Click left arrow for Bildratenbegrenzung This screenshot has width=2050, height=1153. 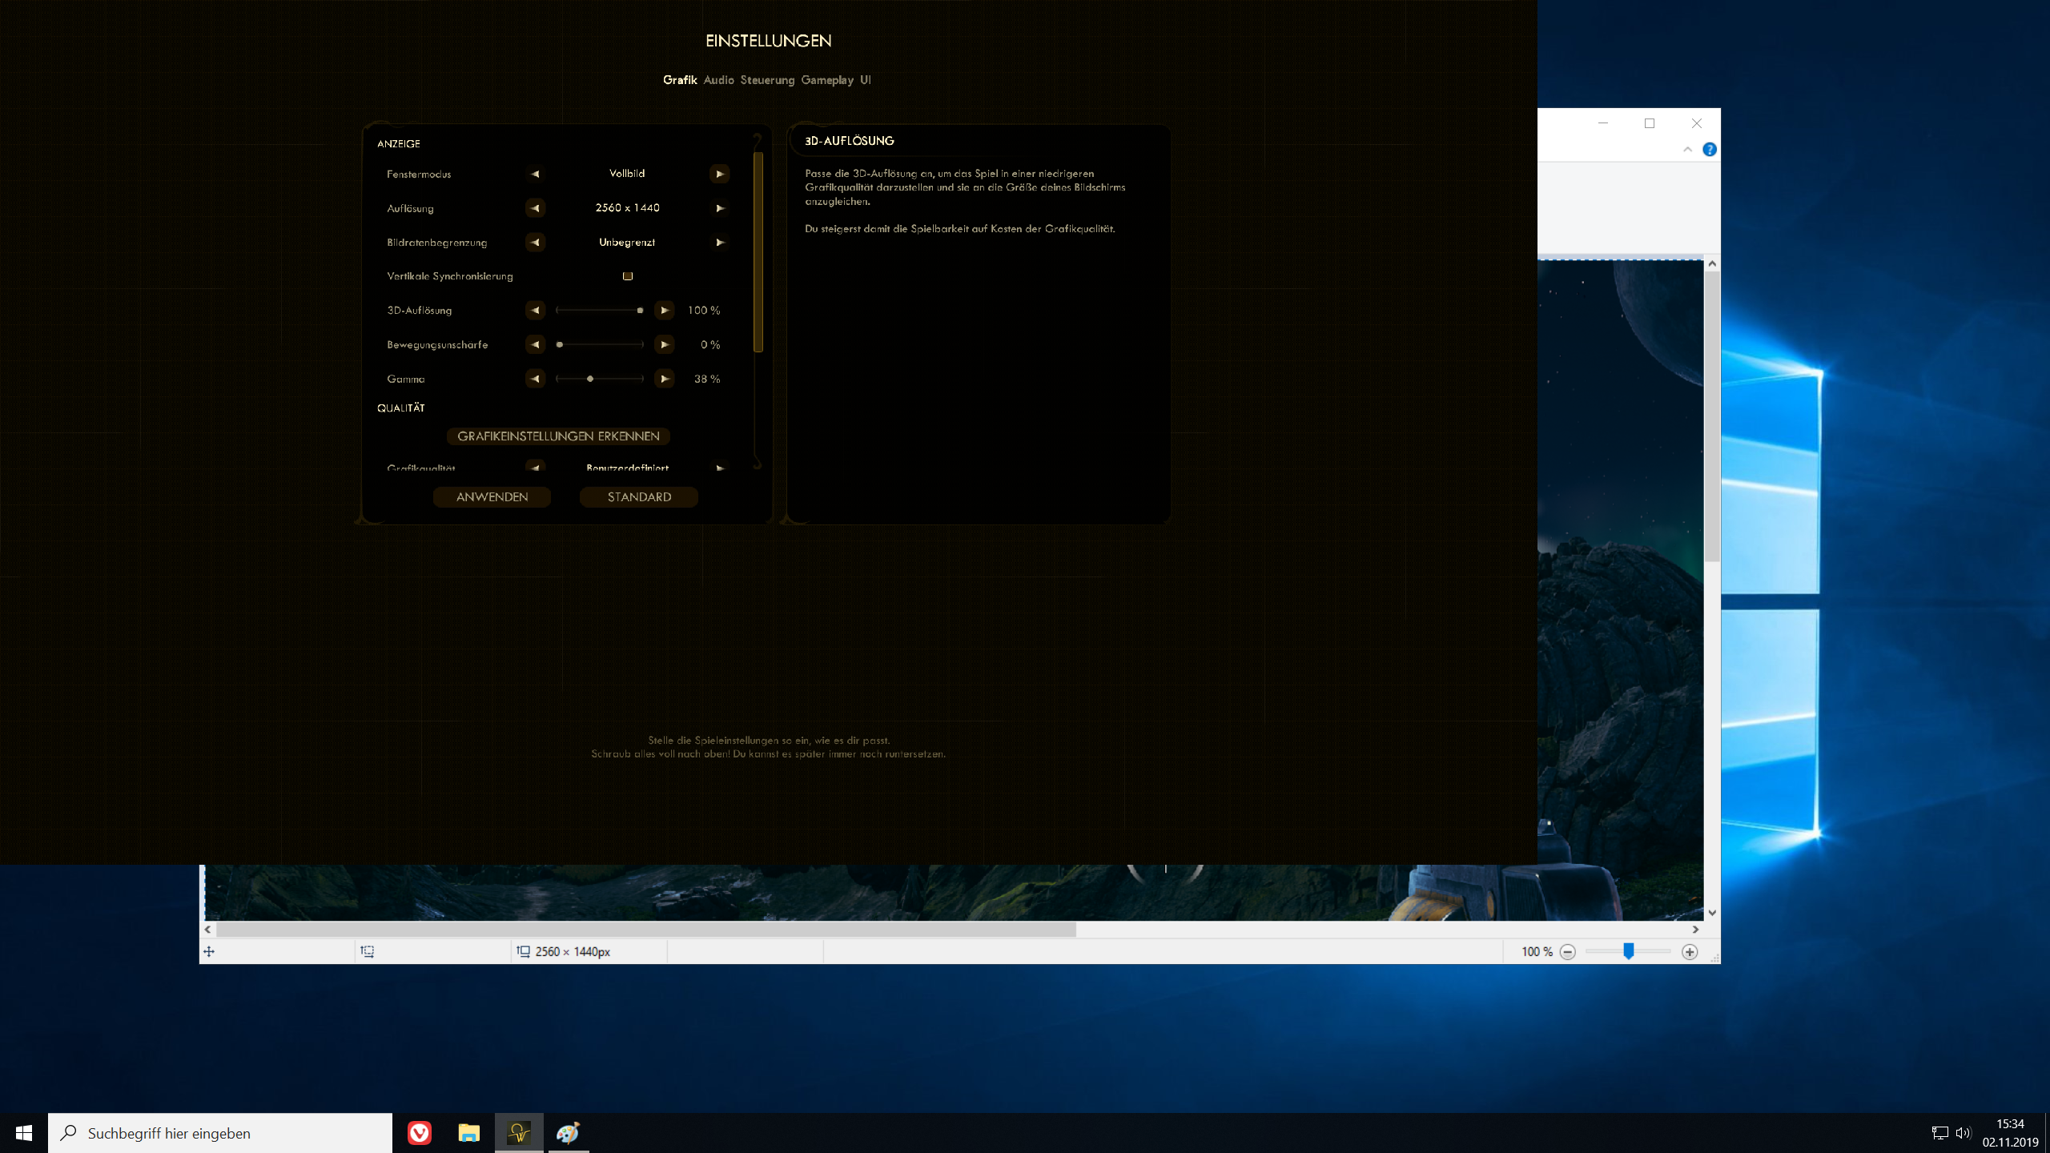click(535, 243)
